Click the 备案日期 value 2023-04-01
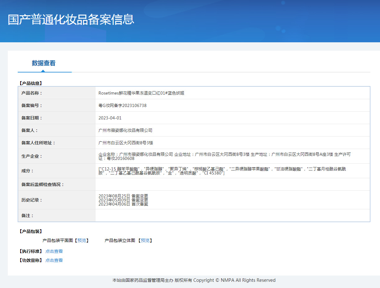The image size is (380, 288). pyautogui.click(x=110, y=118)
